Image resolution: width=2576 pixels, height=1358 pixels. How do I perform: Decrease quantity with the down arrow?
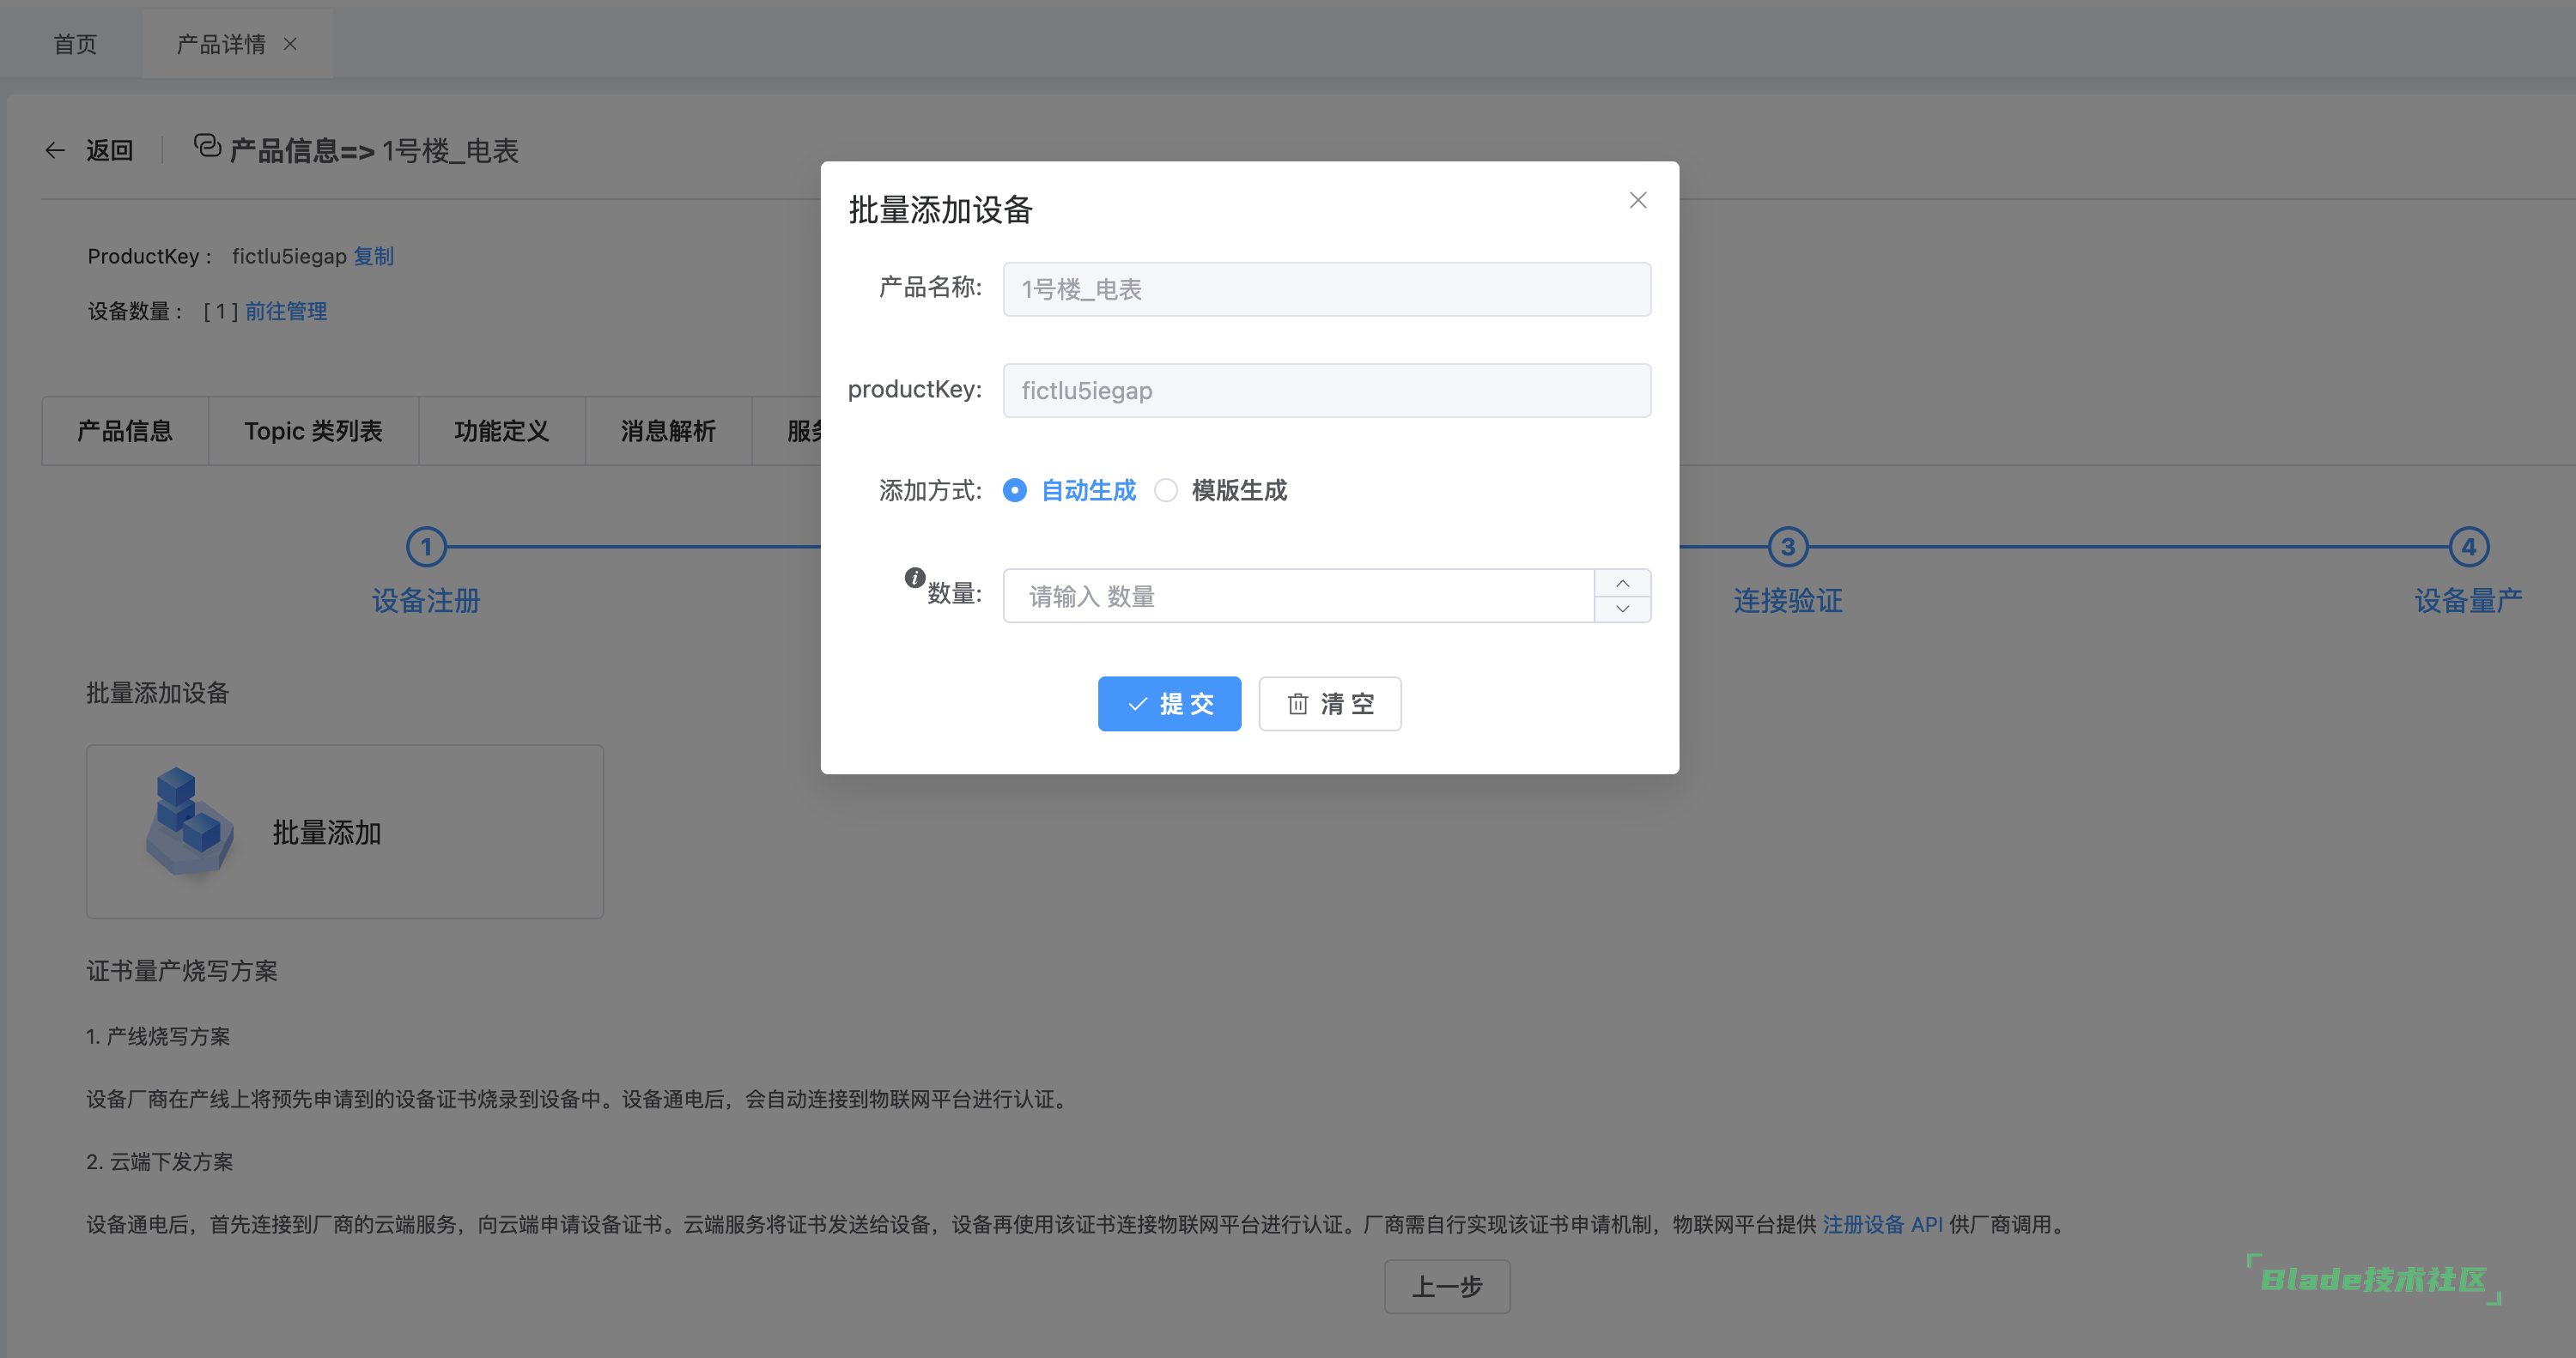[1622, 609]
